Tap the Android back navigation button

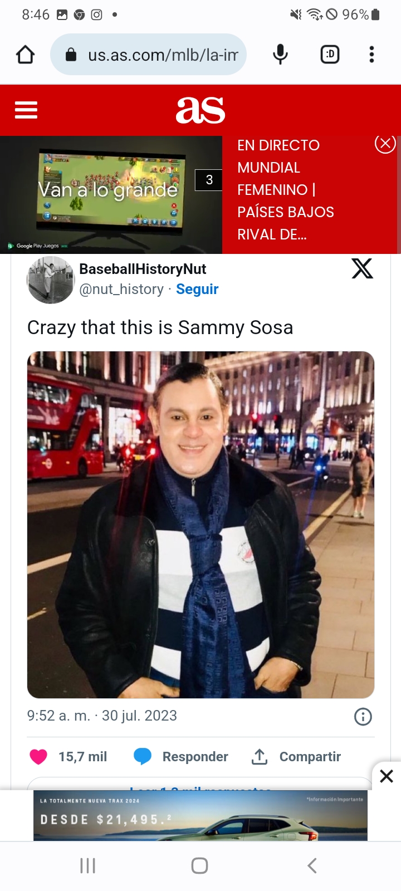312,865
